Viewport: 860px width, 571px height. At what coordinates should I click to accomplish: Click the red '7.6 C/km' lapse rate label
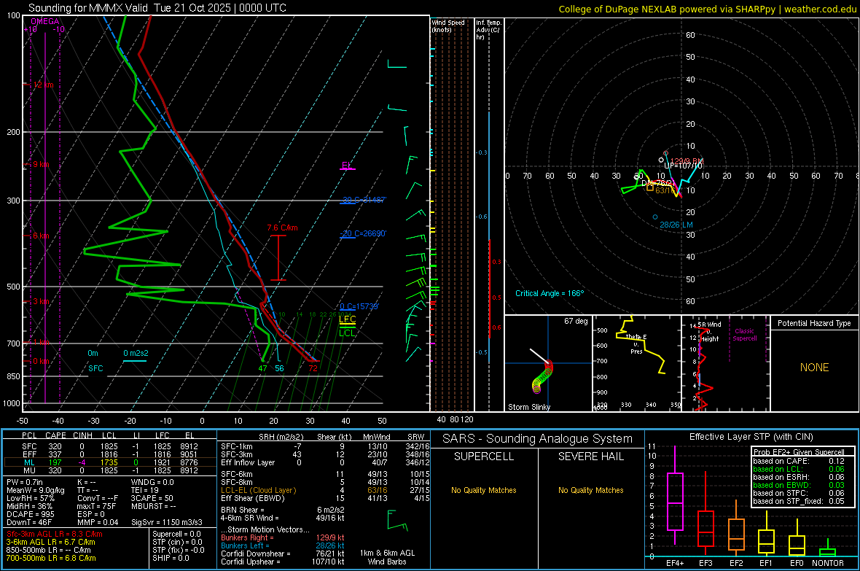[x=283, y=228]
